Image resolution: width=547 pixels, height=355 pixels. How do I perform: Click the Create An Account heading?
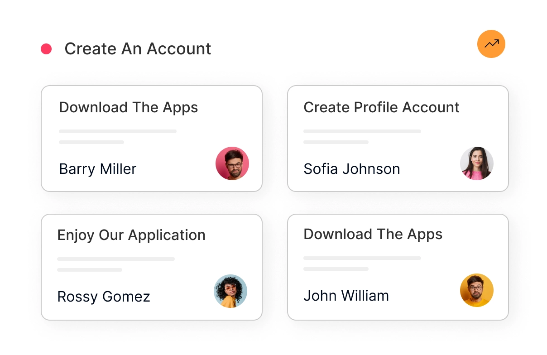coord(138,49)
